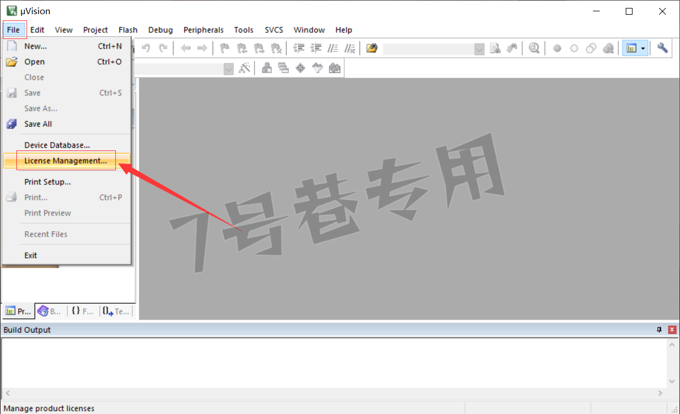This screenshot has height=414, width=680.
Task: Switch to the Templates (Te...) tab
Action: (x=116, y=311)
